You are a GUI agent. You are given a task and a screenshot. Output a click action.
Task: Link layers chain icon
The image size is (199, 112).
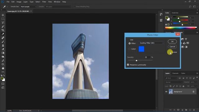[170, 110]
